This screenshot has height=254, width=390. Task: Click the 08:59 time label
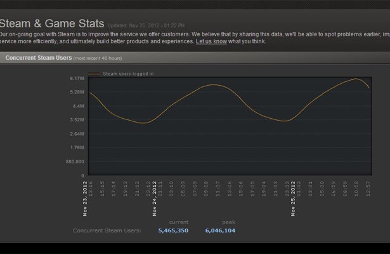pos(345,189)
